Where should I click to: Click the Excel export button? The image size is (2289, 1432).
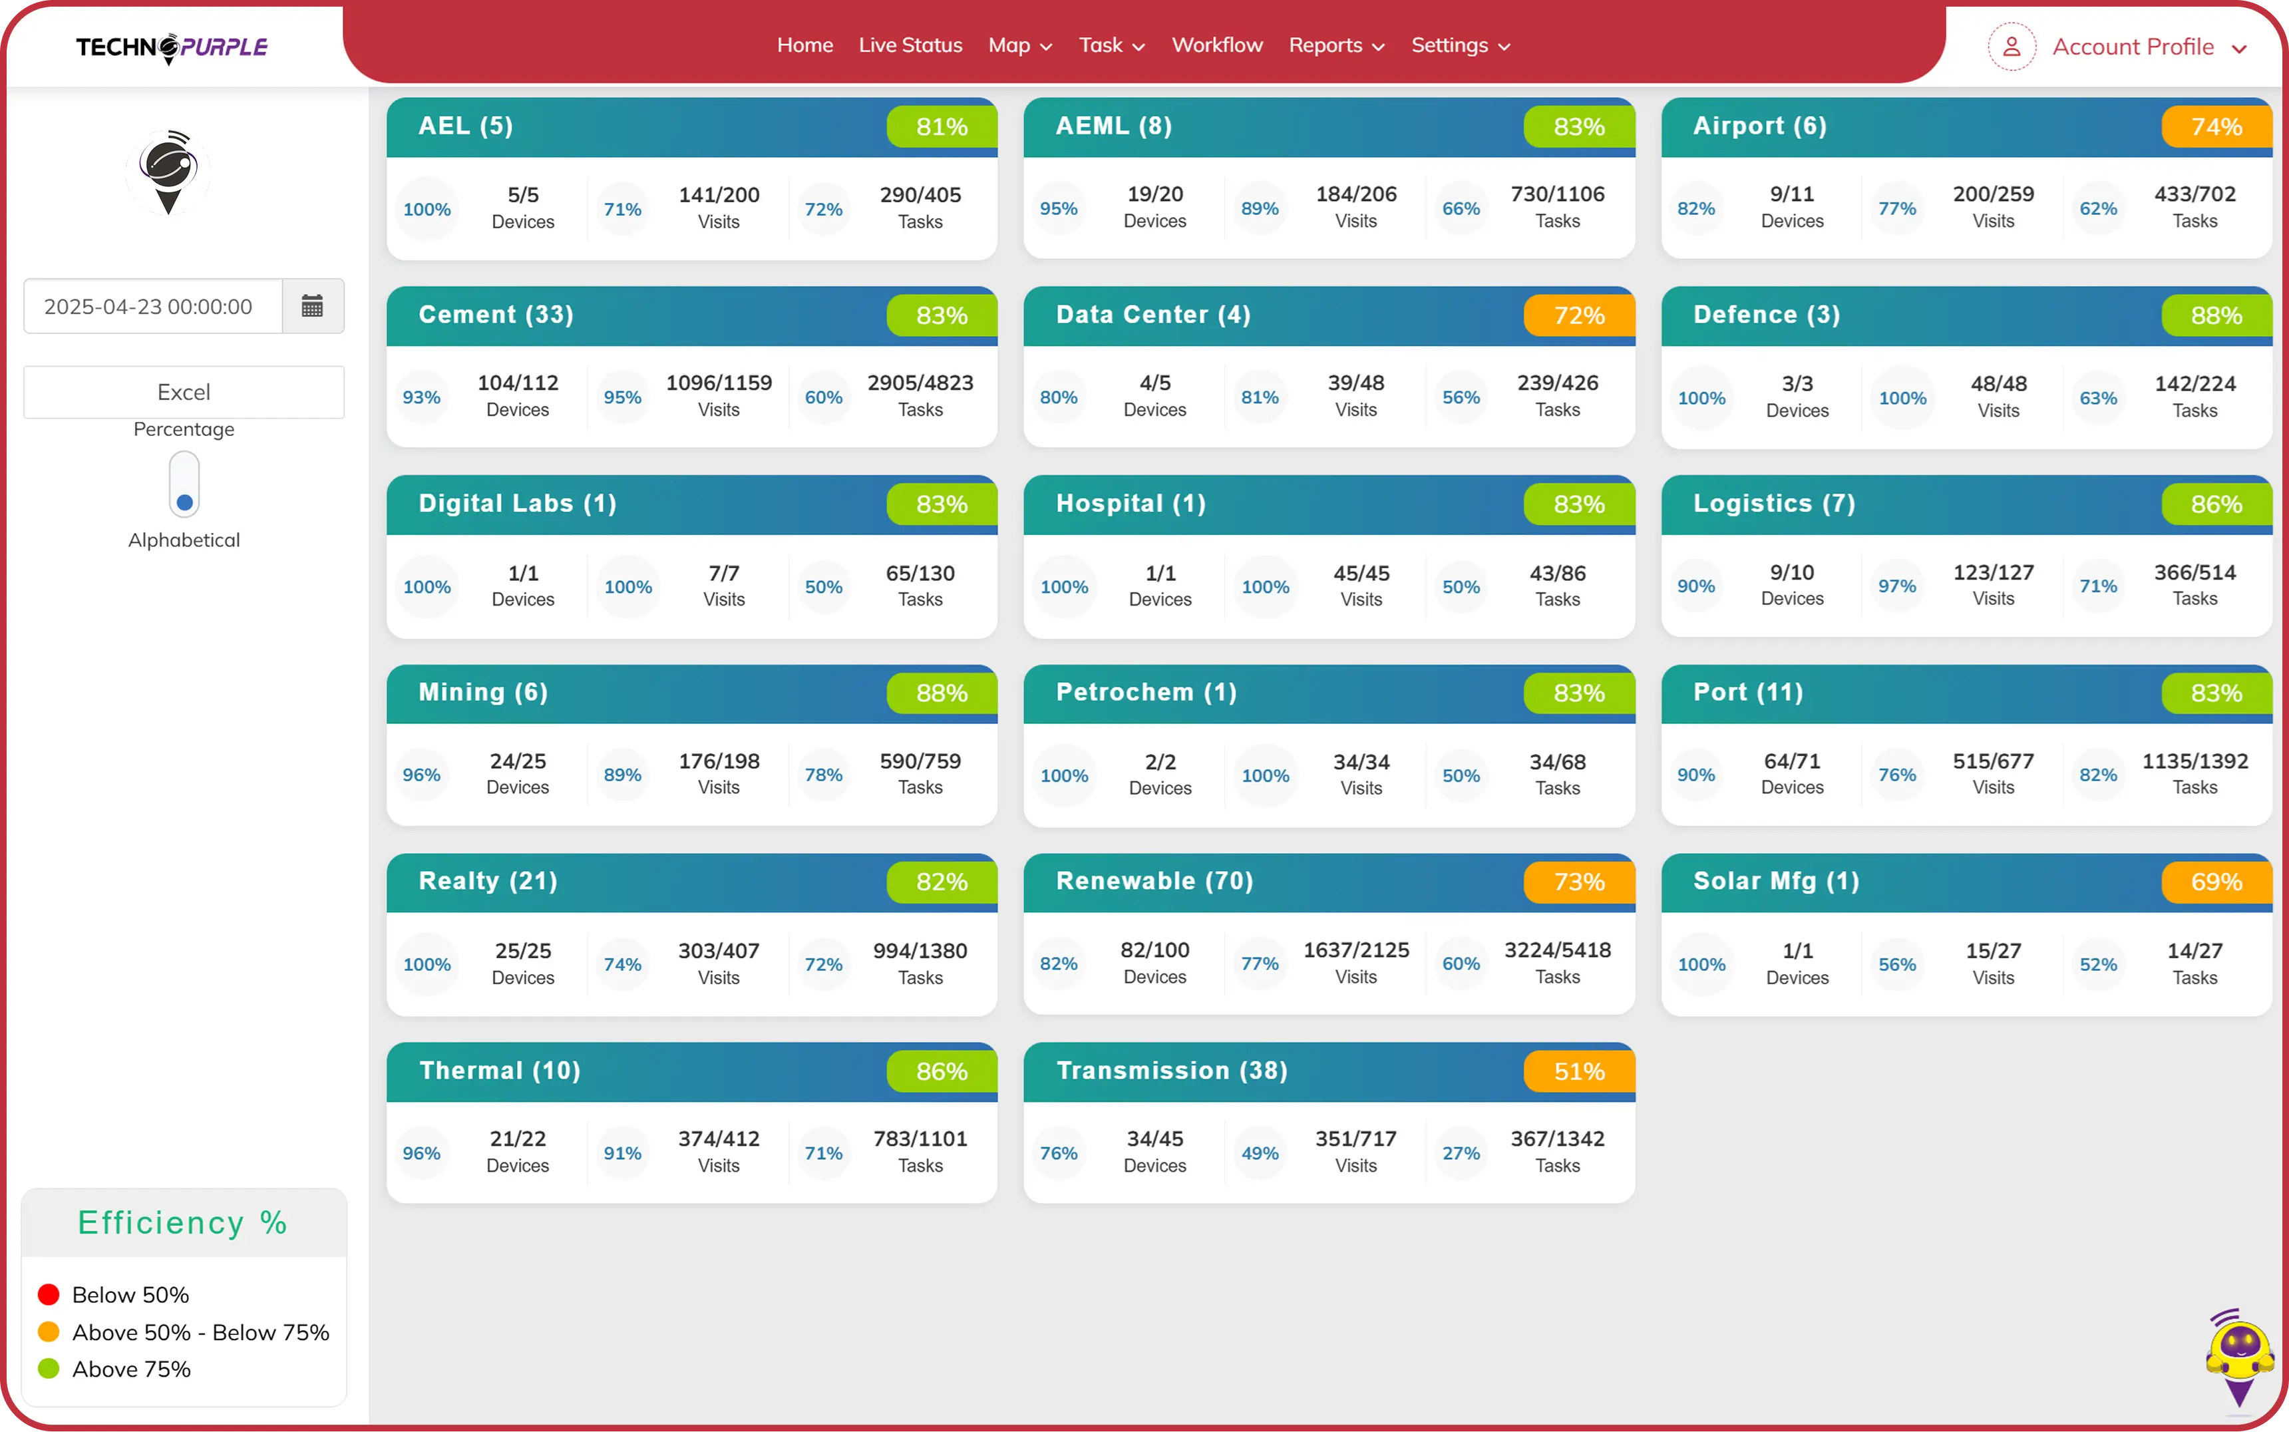point(184,392)
